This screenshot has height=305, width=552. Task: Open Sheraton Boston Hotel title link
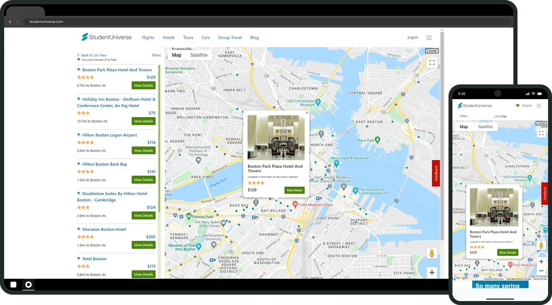[104, 229]
